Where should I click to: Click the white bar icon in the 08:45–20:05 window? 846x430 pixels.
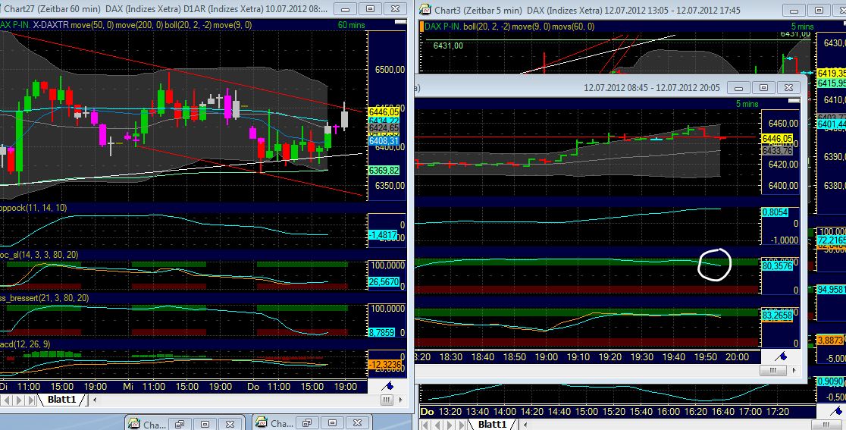(x=794, y=101)
